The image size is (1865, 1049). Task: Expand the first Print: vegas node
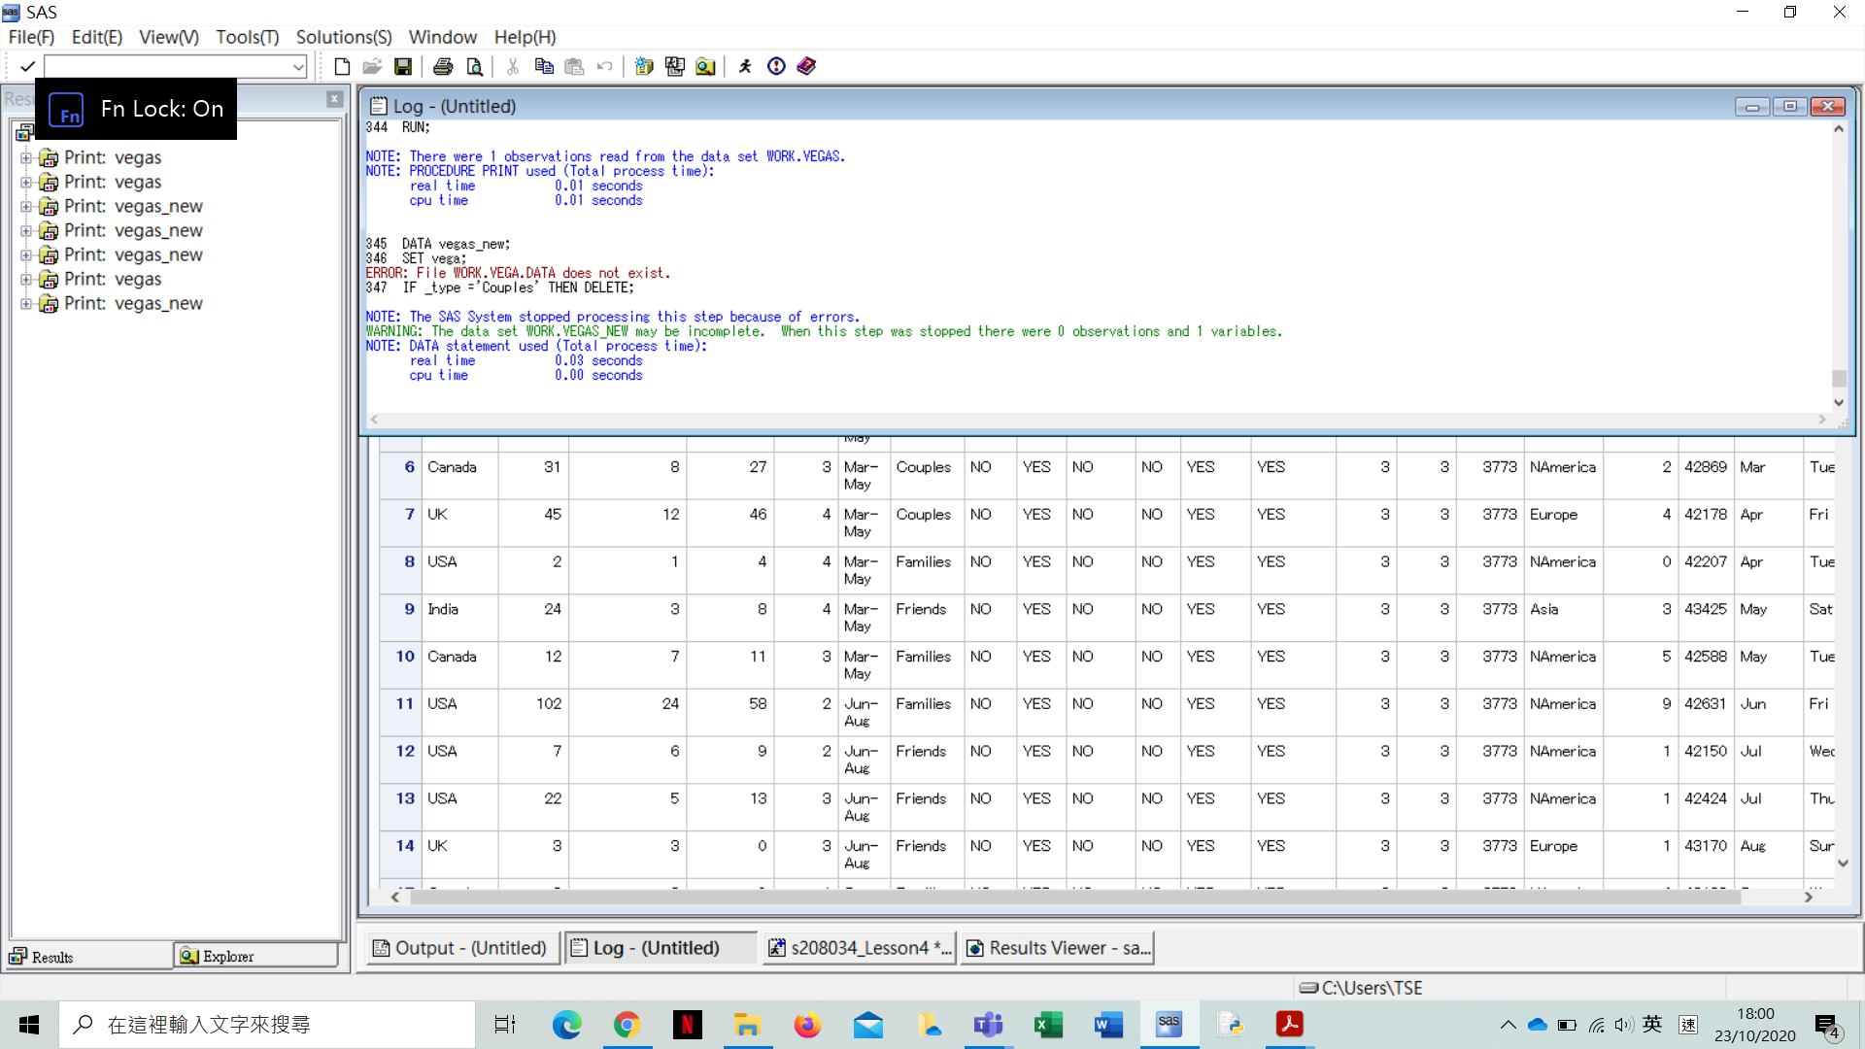pos(26,157)
